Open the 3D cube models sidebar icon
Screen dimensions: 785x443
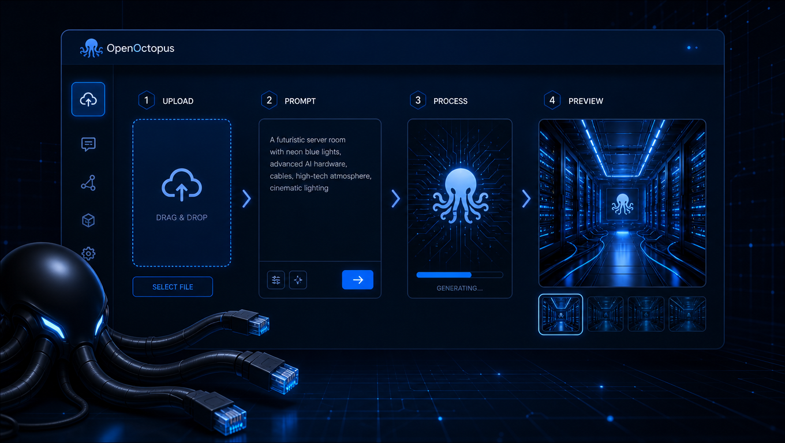[88, 220]
